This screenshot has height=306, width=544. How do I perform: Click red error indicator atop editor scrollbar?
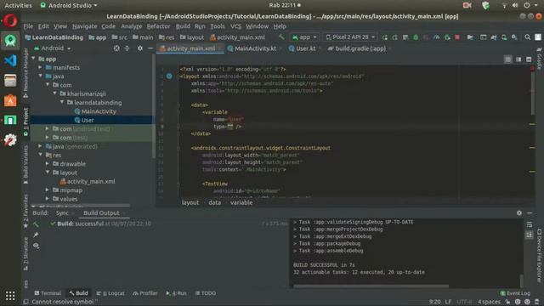point(532,69)
